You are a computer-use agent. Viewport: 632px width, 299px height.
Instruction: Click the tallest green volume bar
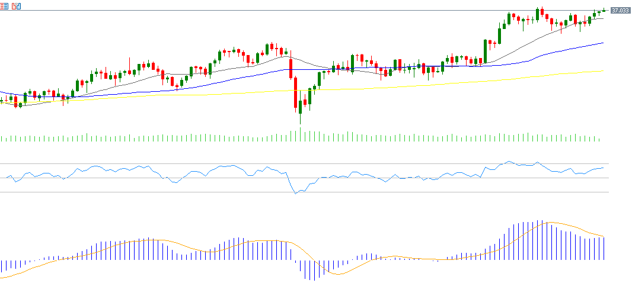point(300,134)
